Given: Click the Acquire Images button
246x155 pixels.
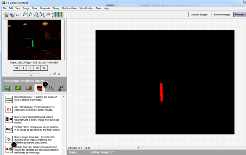Looking at the screenshot, I should [x=199, y=15].
